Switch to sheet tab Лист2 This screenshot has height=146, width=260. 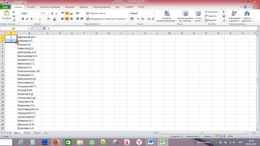(x=27, y=133)
